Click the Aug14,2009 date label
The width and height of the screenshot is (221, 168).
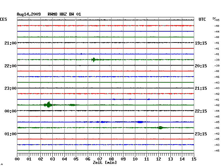29,14
